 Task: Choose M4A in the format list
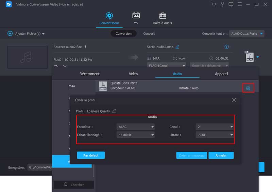(x=72, y=86)
